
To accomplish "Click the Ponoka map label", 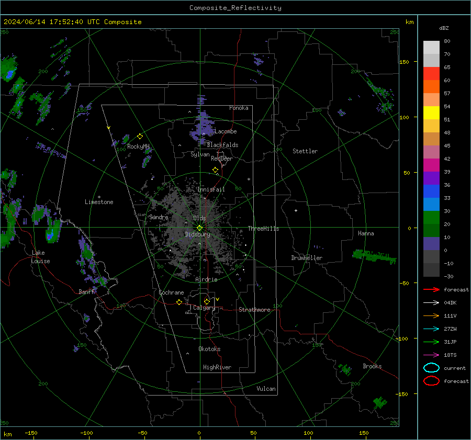I will (x=239, y=108).
